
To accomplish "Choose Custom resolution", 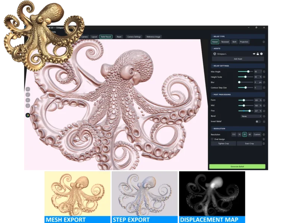I will pos(257,134).
